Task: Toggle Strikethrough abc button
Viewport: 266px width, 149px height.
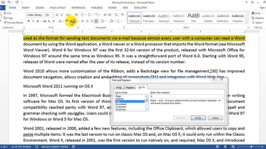Action: tap(45, 21)
